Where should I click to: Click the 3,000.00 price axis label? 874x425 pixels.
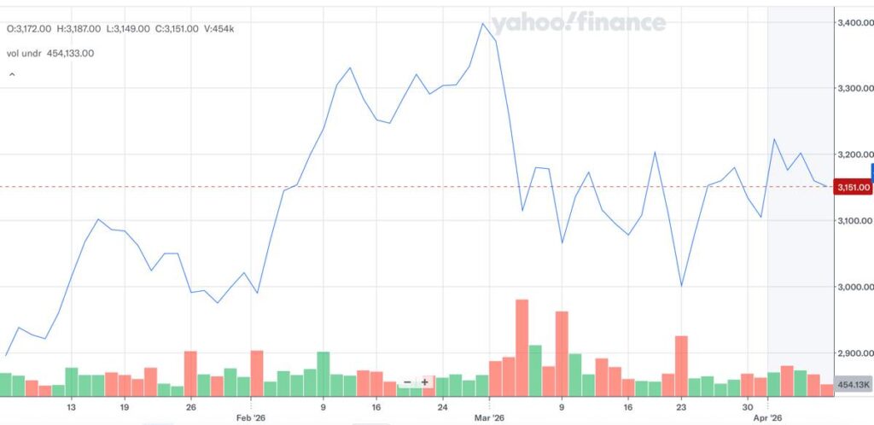coord(854,287)
